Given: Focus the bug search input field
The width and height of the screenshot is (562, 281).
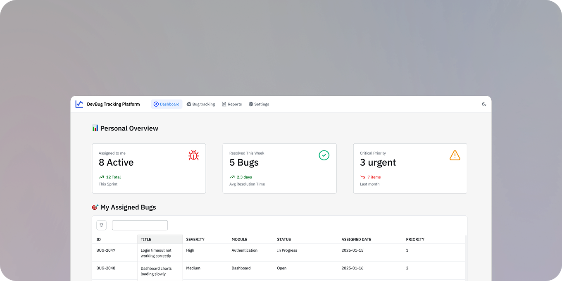Looking at the screenshot, I should pos(140,225).
